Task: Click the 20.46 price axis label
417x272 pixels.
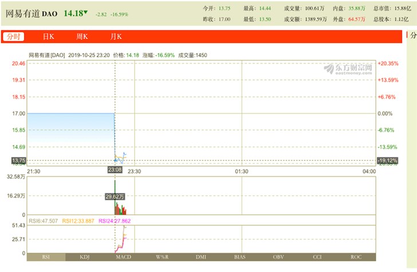Action: pyautogui.click(x=18, y=64)
